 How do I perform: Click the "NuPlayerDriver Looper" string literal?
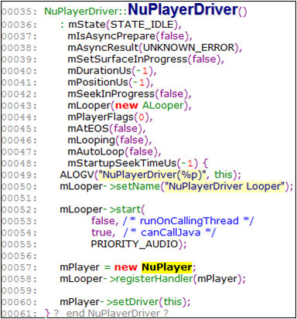pos(224,186)
